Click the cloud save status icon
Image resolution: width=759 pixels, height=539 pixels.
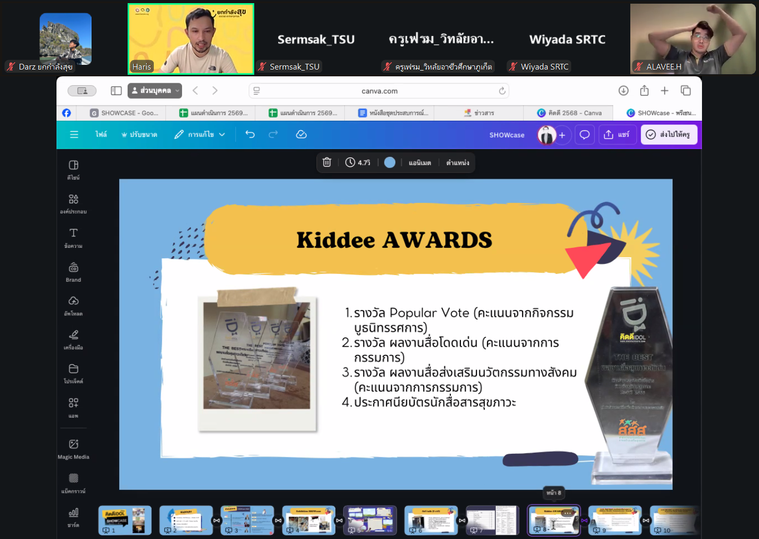point(301,134)
